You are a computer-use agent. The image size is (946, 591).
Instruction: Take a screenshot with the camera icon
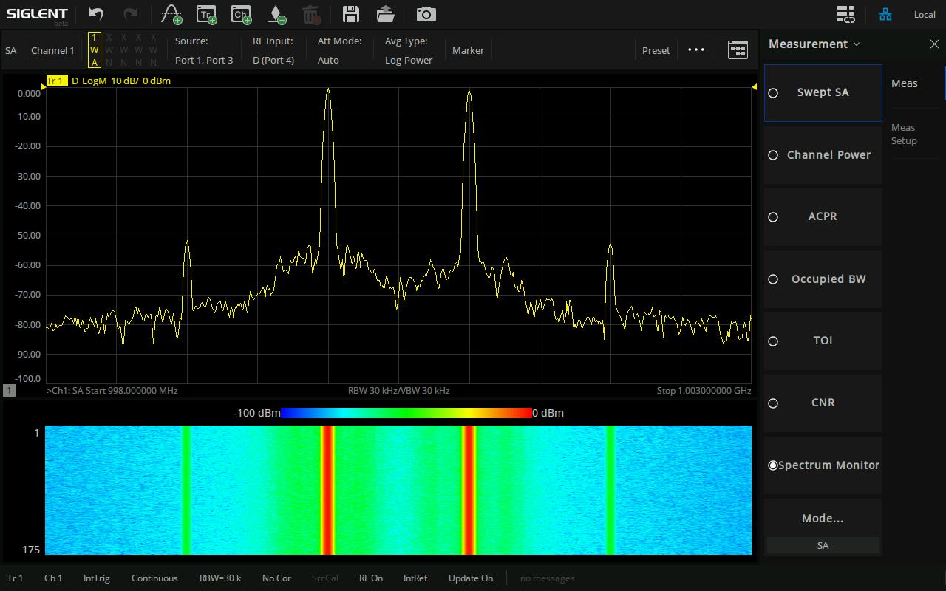(426, 14)
